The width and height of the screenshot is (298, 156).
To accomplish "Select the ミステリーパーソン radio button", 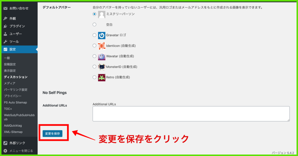I will (x=95, y=14).
